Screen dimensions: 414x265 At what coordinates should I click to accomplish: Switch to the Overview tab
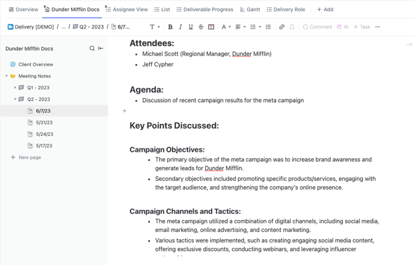[x=23, y=9]
